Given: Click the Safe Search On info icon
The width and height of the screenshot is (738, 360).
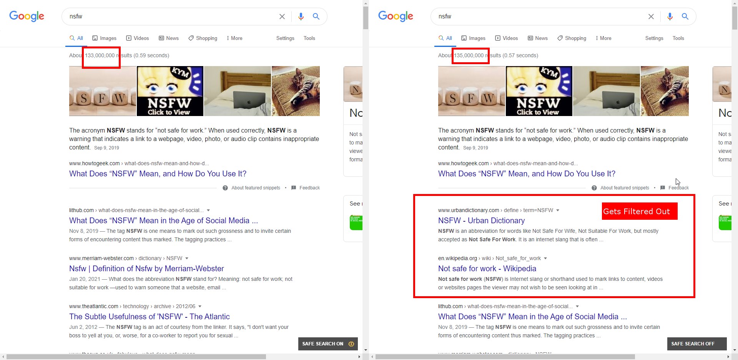Looking at the screenshot, I should [x=351, y=344].
